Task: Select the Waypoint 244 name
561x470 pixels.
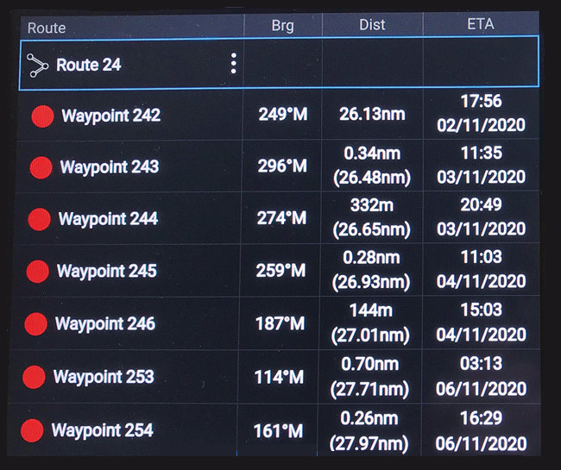Action: click(108, 219)
